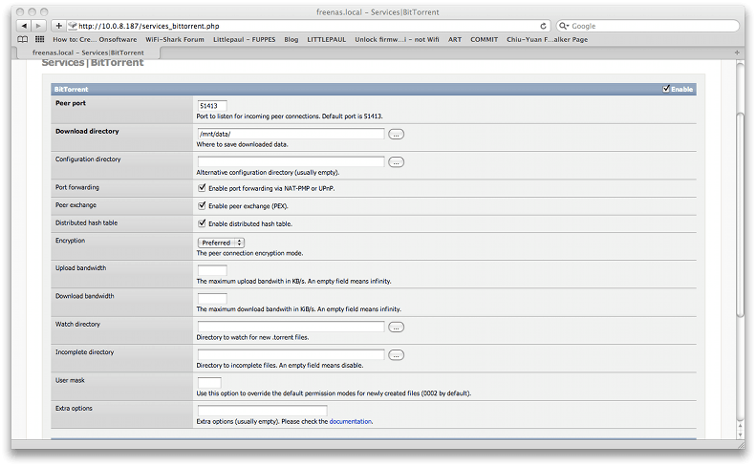Click 'The peer connection encryption mode.' text
The image size is (756, 466).
pyautogui.click(x=249, y=253)
